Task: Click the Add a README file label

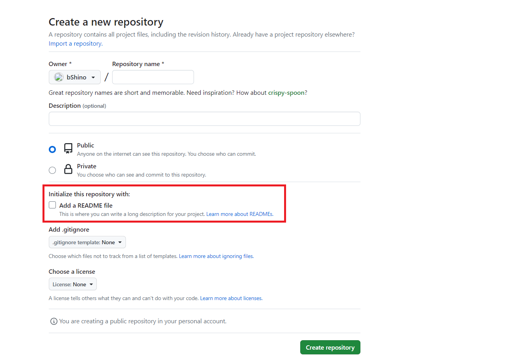Action: tap(86, 205)
